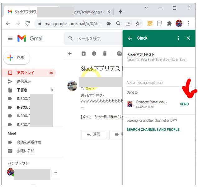Bookmark this page with the star
The height and width of the screenshot is (189, 198).
click(x=138, y=23)
